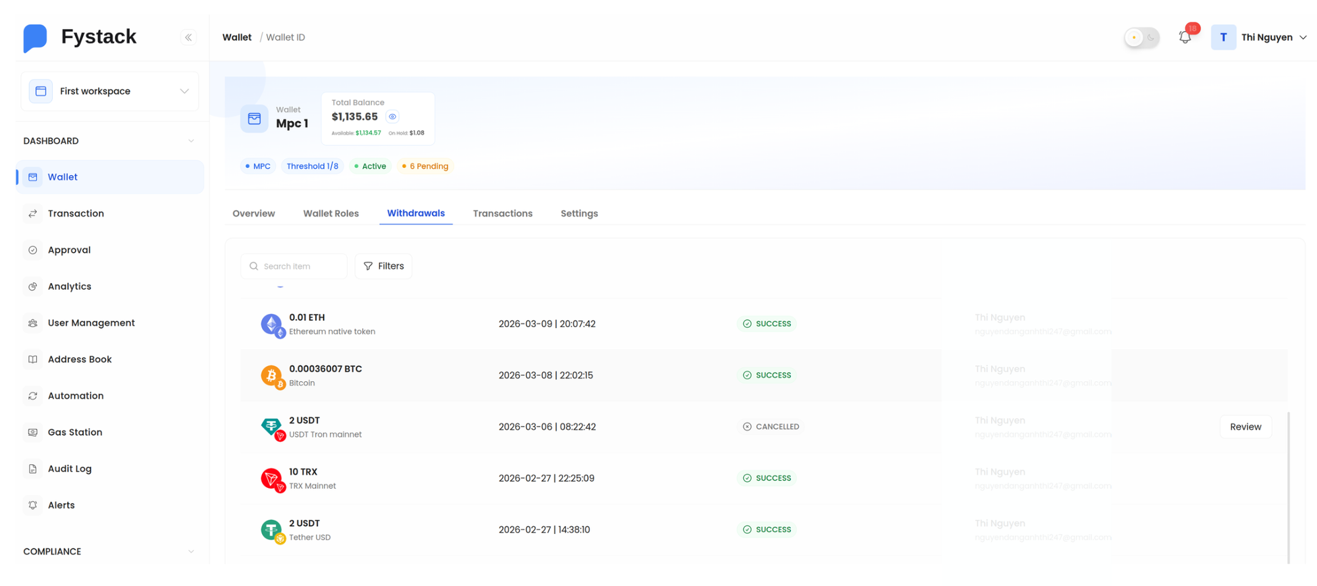Open Gas Station from sidebar
Image resolution: width=1317 pixels, height=586 pixels.
click(x=74, y=432)
